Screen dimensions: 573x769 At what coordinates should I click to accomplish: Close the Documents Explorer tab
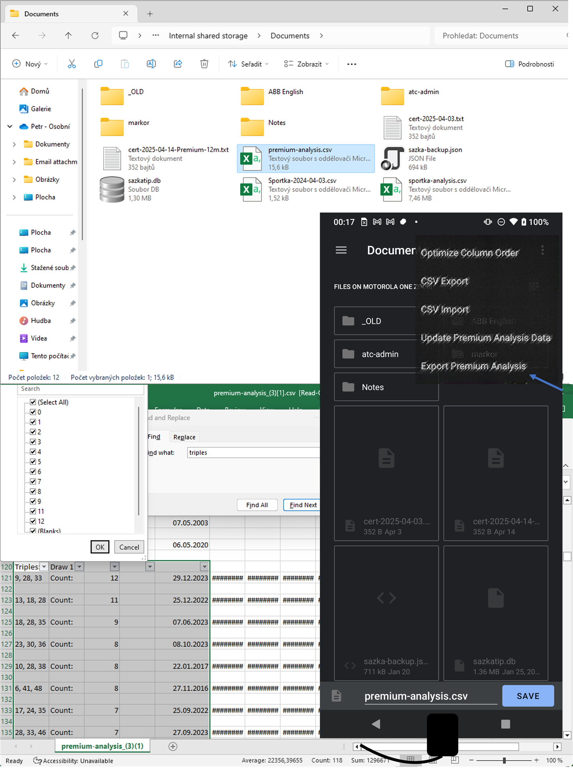click(x=126, y=14)
